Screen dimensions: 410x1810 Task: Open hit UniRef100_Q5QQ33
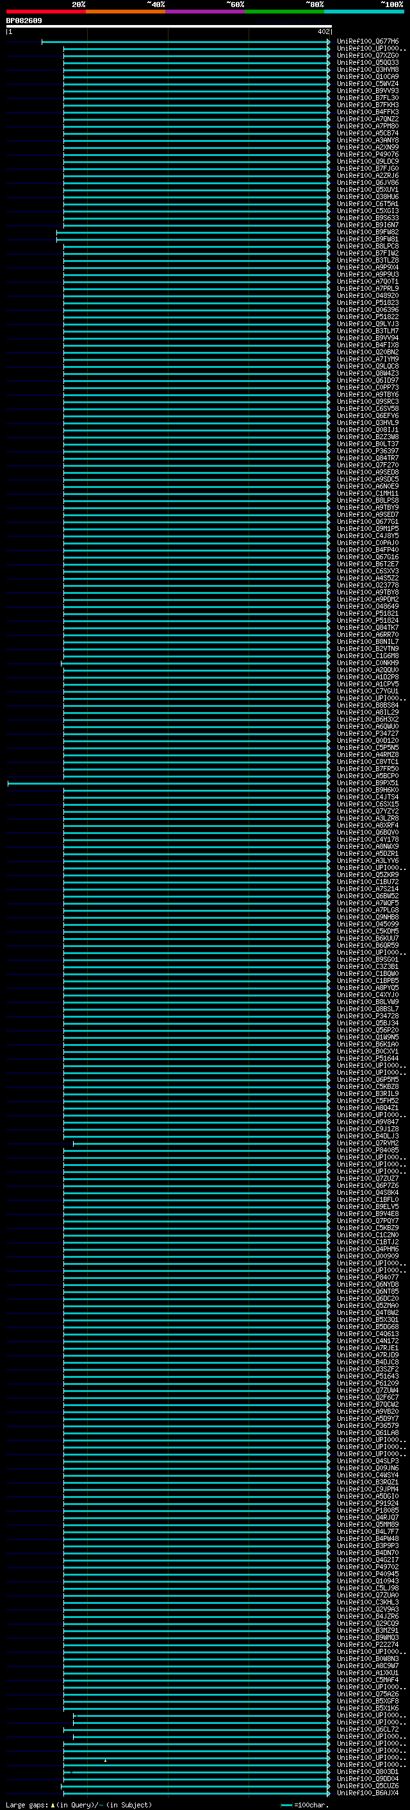pos(368,62)
